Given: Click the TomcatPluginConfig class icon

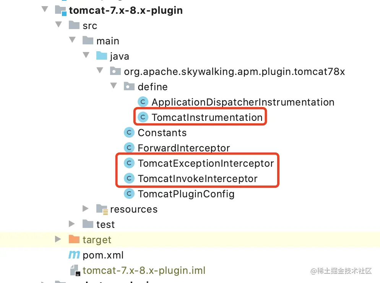Looking at the screenshot, I should point(129,194).
